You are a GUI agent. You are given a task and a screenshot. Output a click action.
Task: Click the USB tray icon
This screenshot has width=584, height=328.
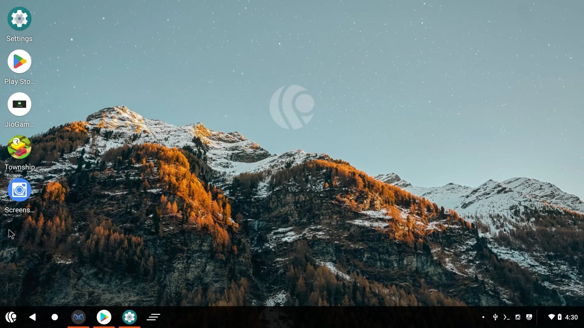coord(495,317)
